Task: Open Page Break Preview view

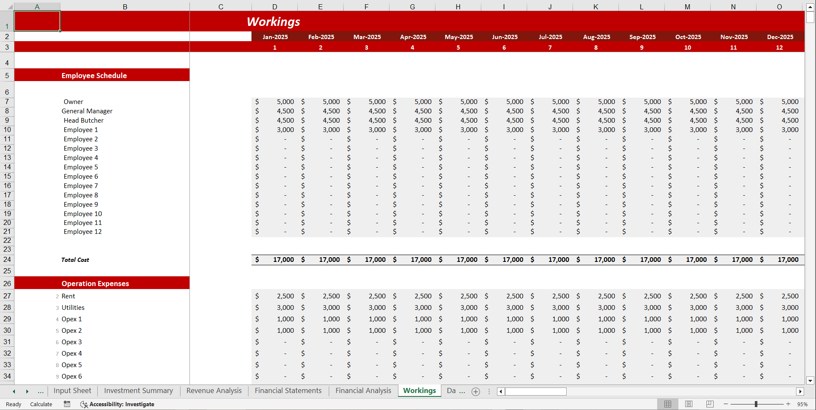Action: pos(709,404)
